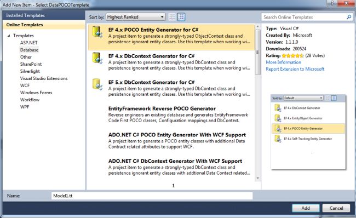The image size is (356, 218).
Task: Open the More Information link
Action: tap(283, 62)
